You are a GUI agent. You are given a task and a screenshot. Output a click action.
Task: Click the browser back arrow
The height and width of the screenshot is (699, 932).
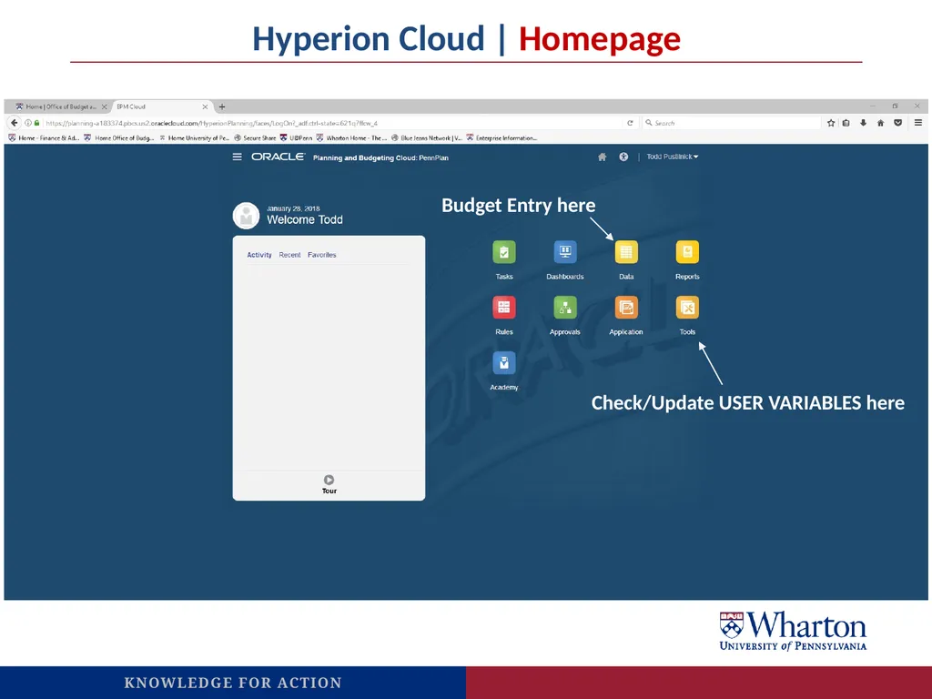click(15, 123)
